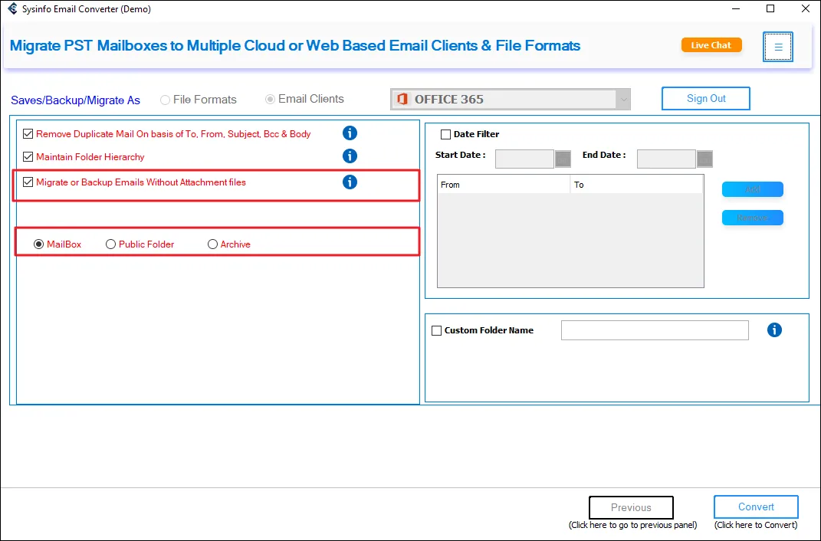This screenshot has height=541, width=821.
Task: Open the hamburger menu icon
Action: (778, 47)
